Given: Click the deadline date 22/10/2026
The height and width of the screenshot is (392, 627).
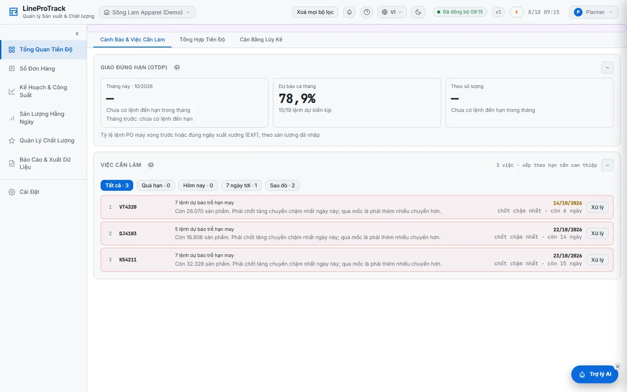Looking at the screenshot, I should tap(567, 230).
